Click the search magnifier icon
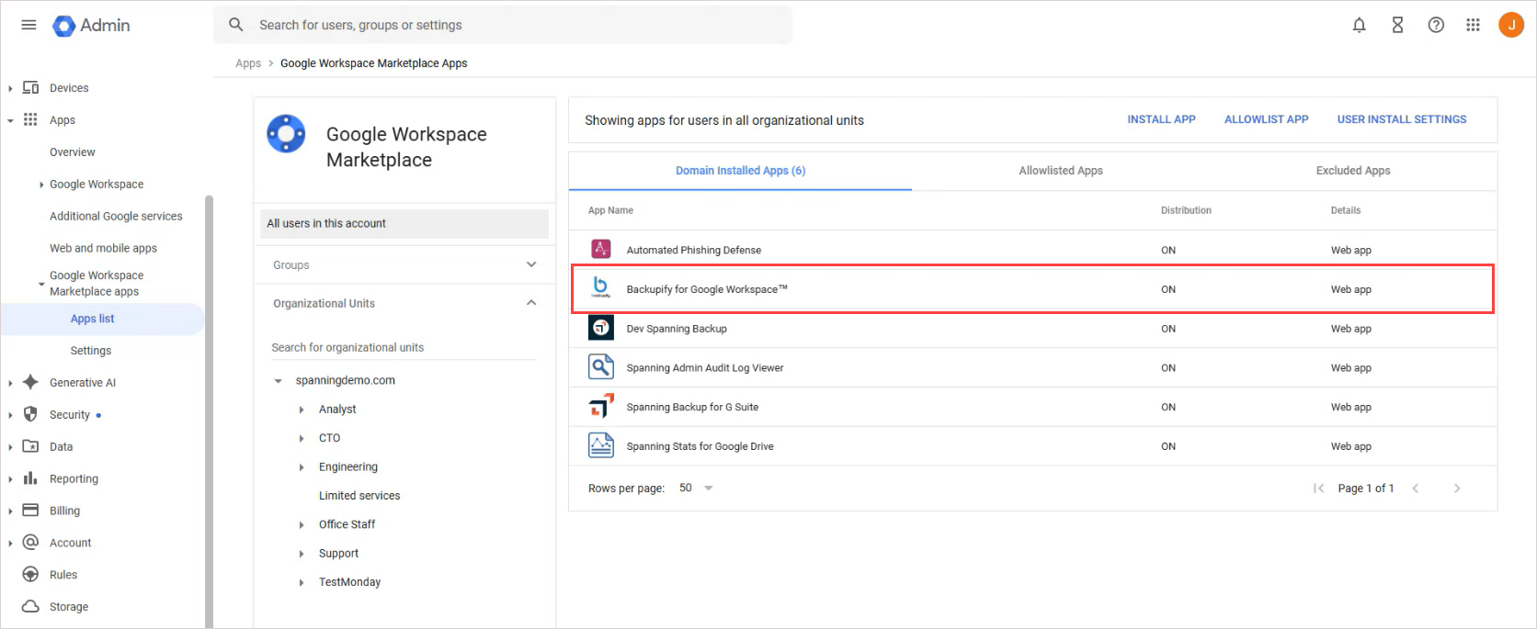Screen dimensions: 1537x629 click(236, 25)
